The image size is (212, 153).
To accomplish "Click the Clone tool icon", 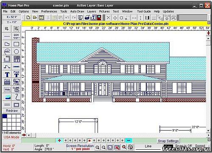I will pos(16,89).
